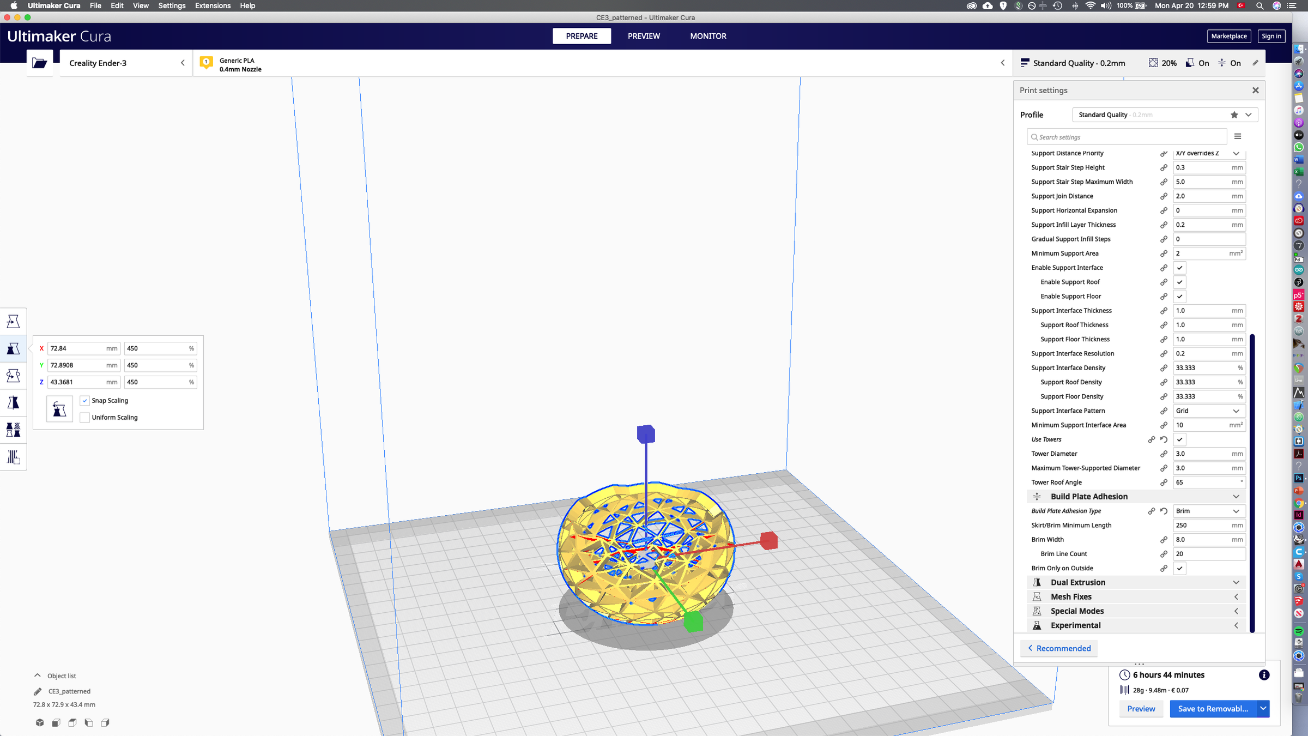Open the Support Interface Pattern dropdown
Screen dimensions: 1308x736
pos(1209,411)
